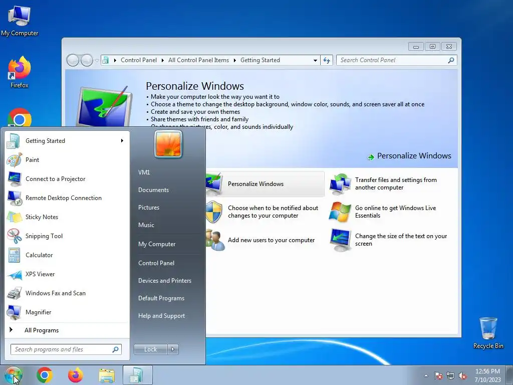This screenshot has height=385, width=513.
Task: Open Firefox from the taskbar
Action: [x=76, y=375]
